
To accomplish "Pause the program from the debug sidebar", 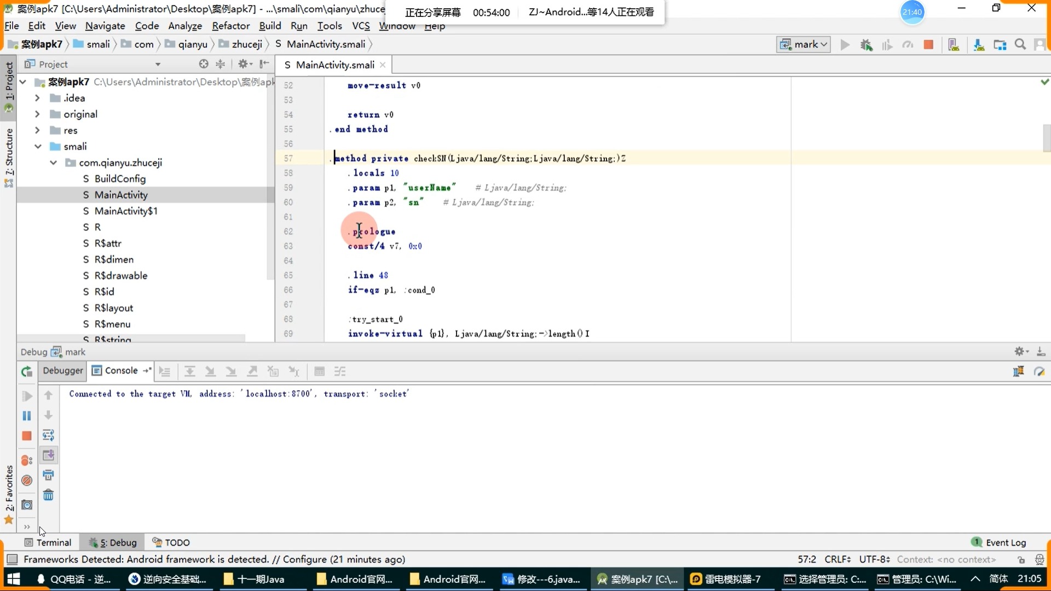I will pyautogui.click(x=27, y=416).
